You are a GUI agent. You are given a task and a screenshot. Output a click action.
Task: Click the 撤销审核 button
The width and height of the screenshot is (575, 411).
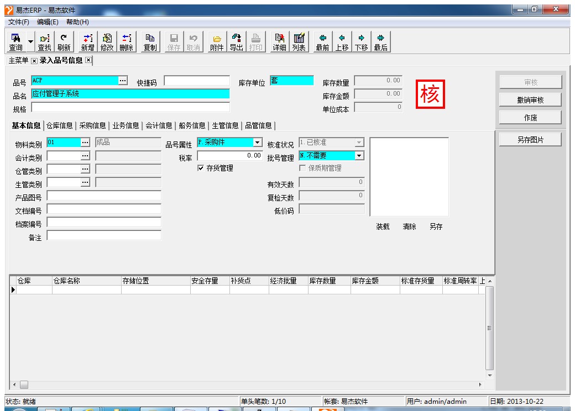tap(530, 100)
